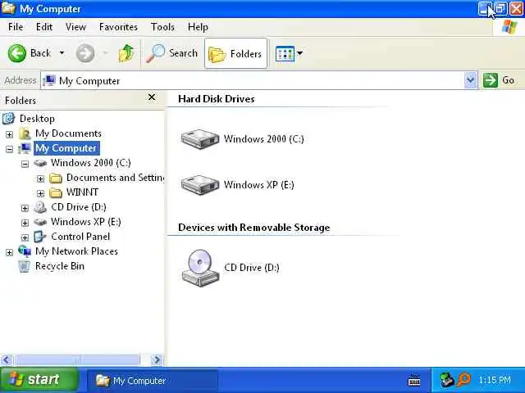Click the Windows 2000 (C:) drive label
Image resolution: width=525 pixels, height=393 pixels.
(264, 138)
